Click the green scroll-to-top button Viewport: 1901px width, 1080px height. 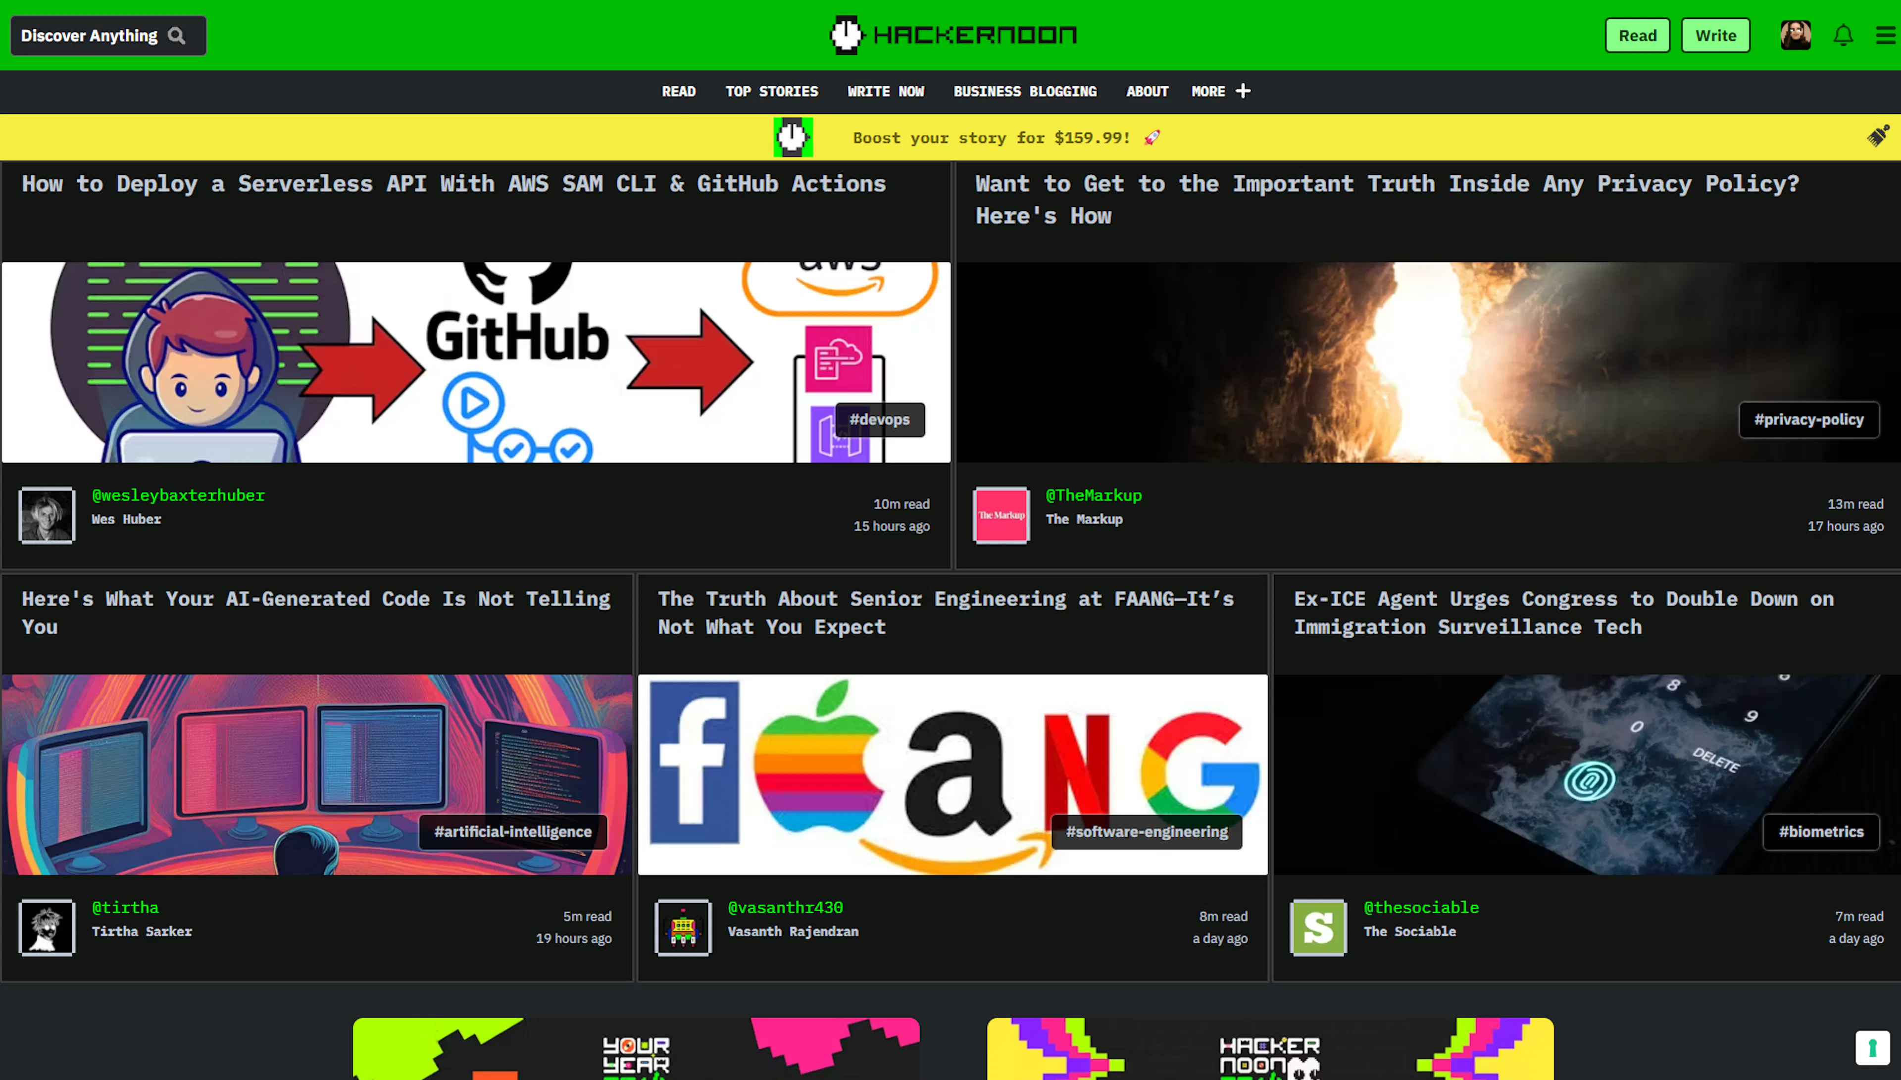point(1872,1047)
